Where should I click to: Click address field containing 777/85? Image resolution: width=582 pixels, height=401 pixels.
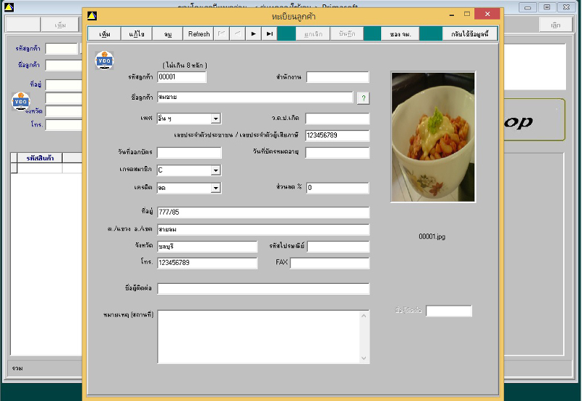click(263, 212)
